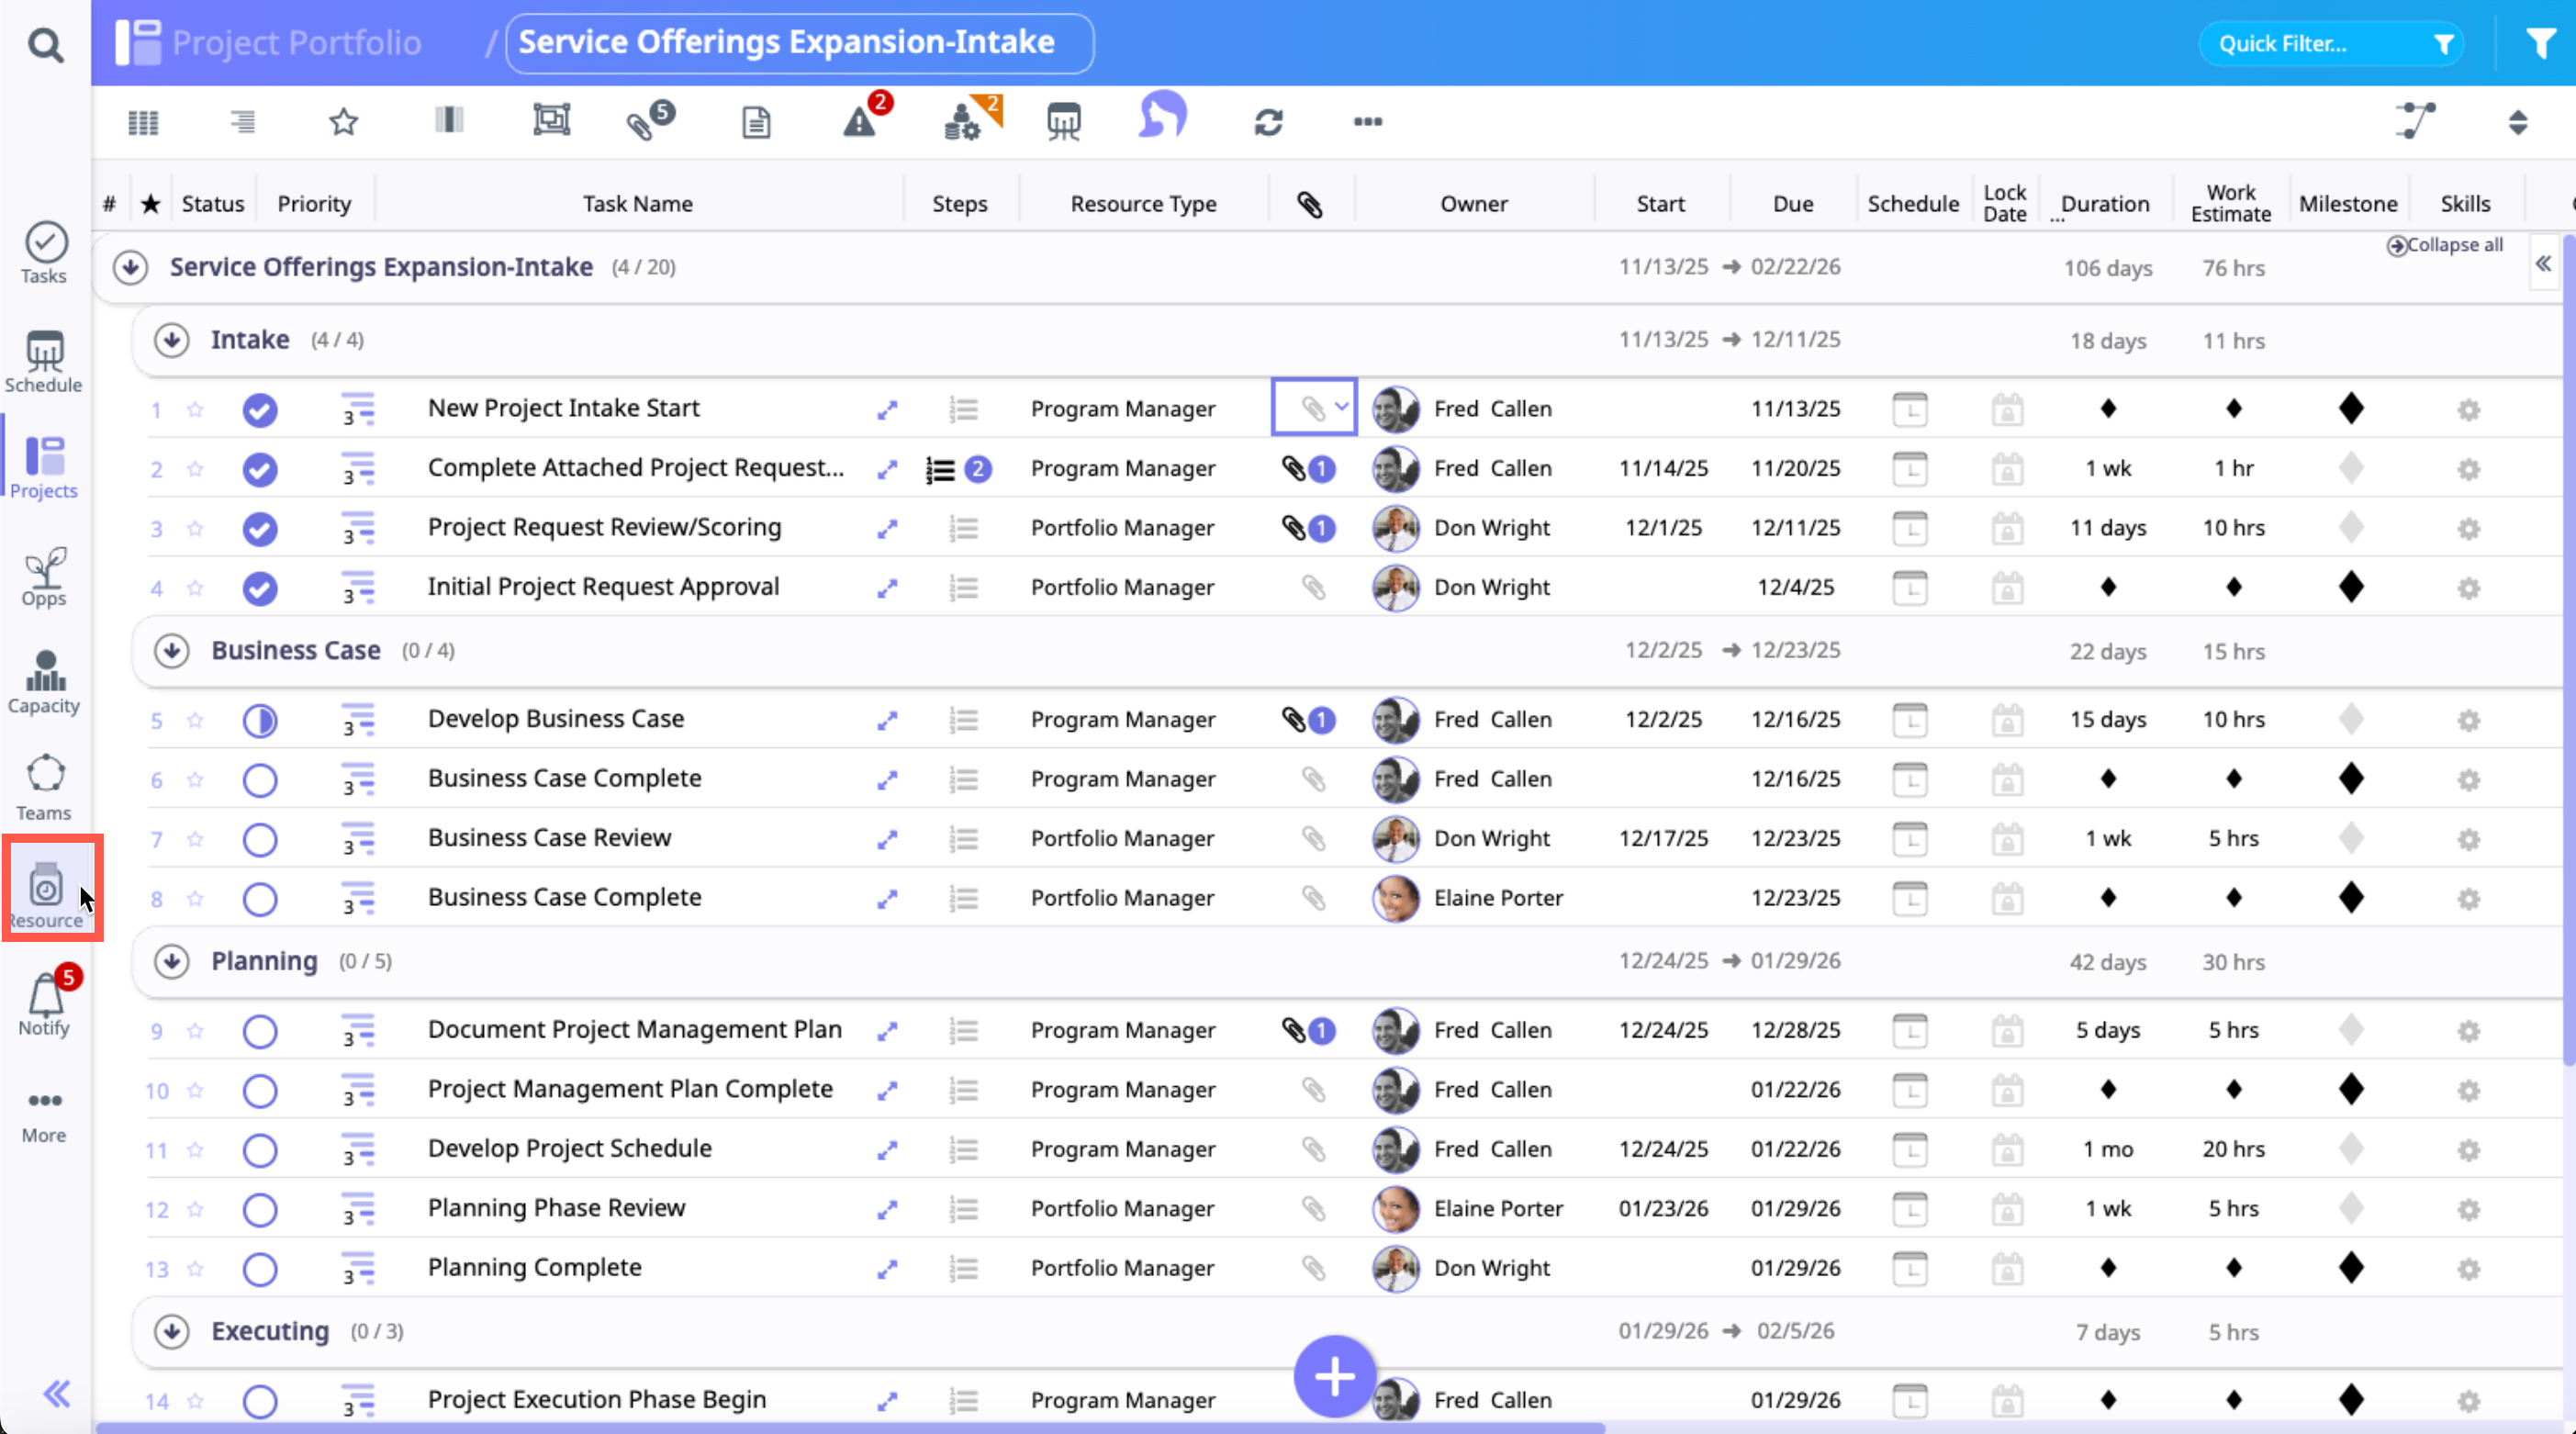Viewport: 2576px width, 1434px height.
Task: Open the alerts warning triangle icon
Action: 860,122
